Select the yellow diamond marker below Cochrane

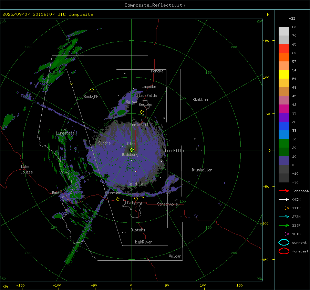coord(118,199)
